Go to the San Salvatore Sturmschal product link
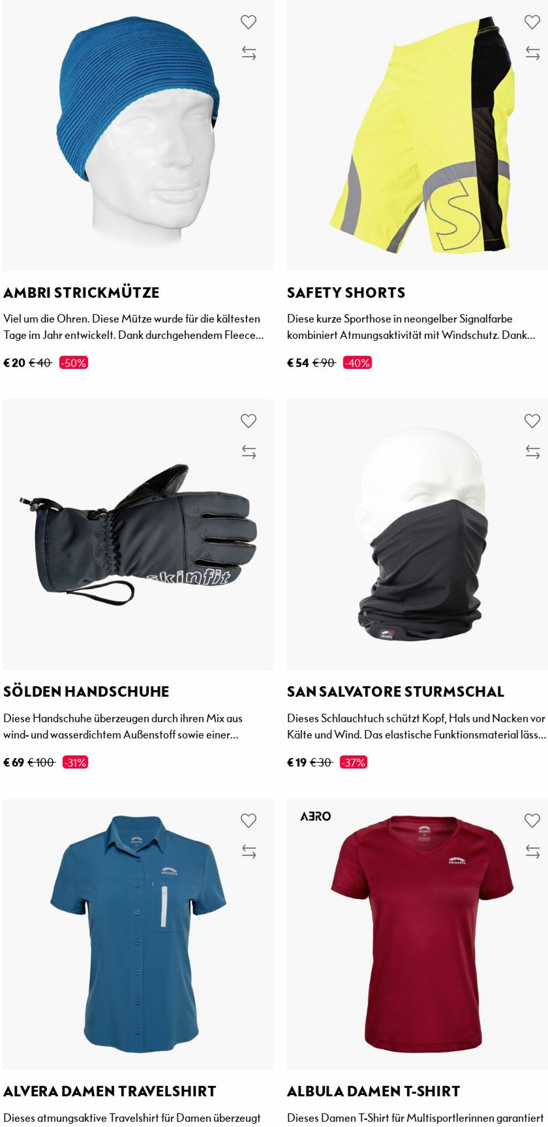 395,692
